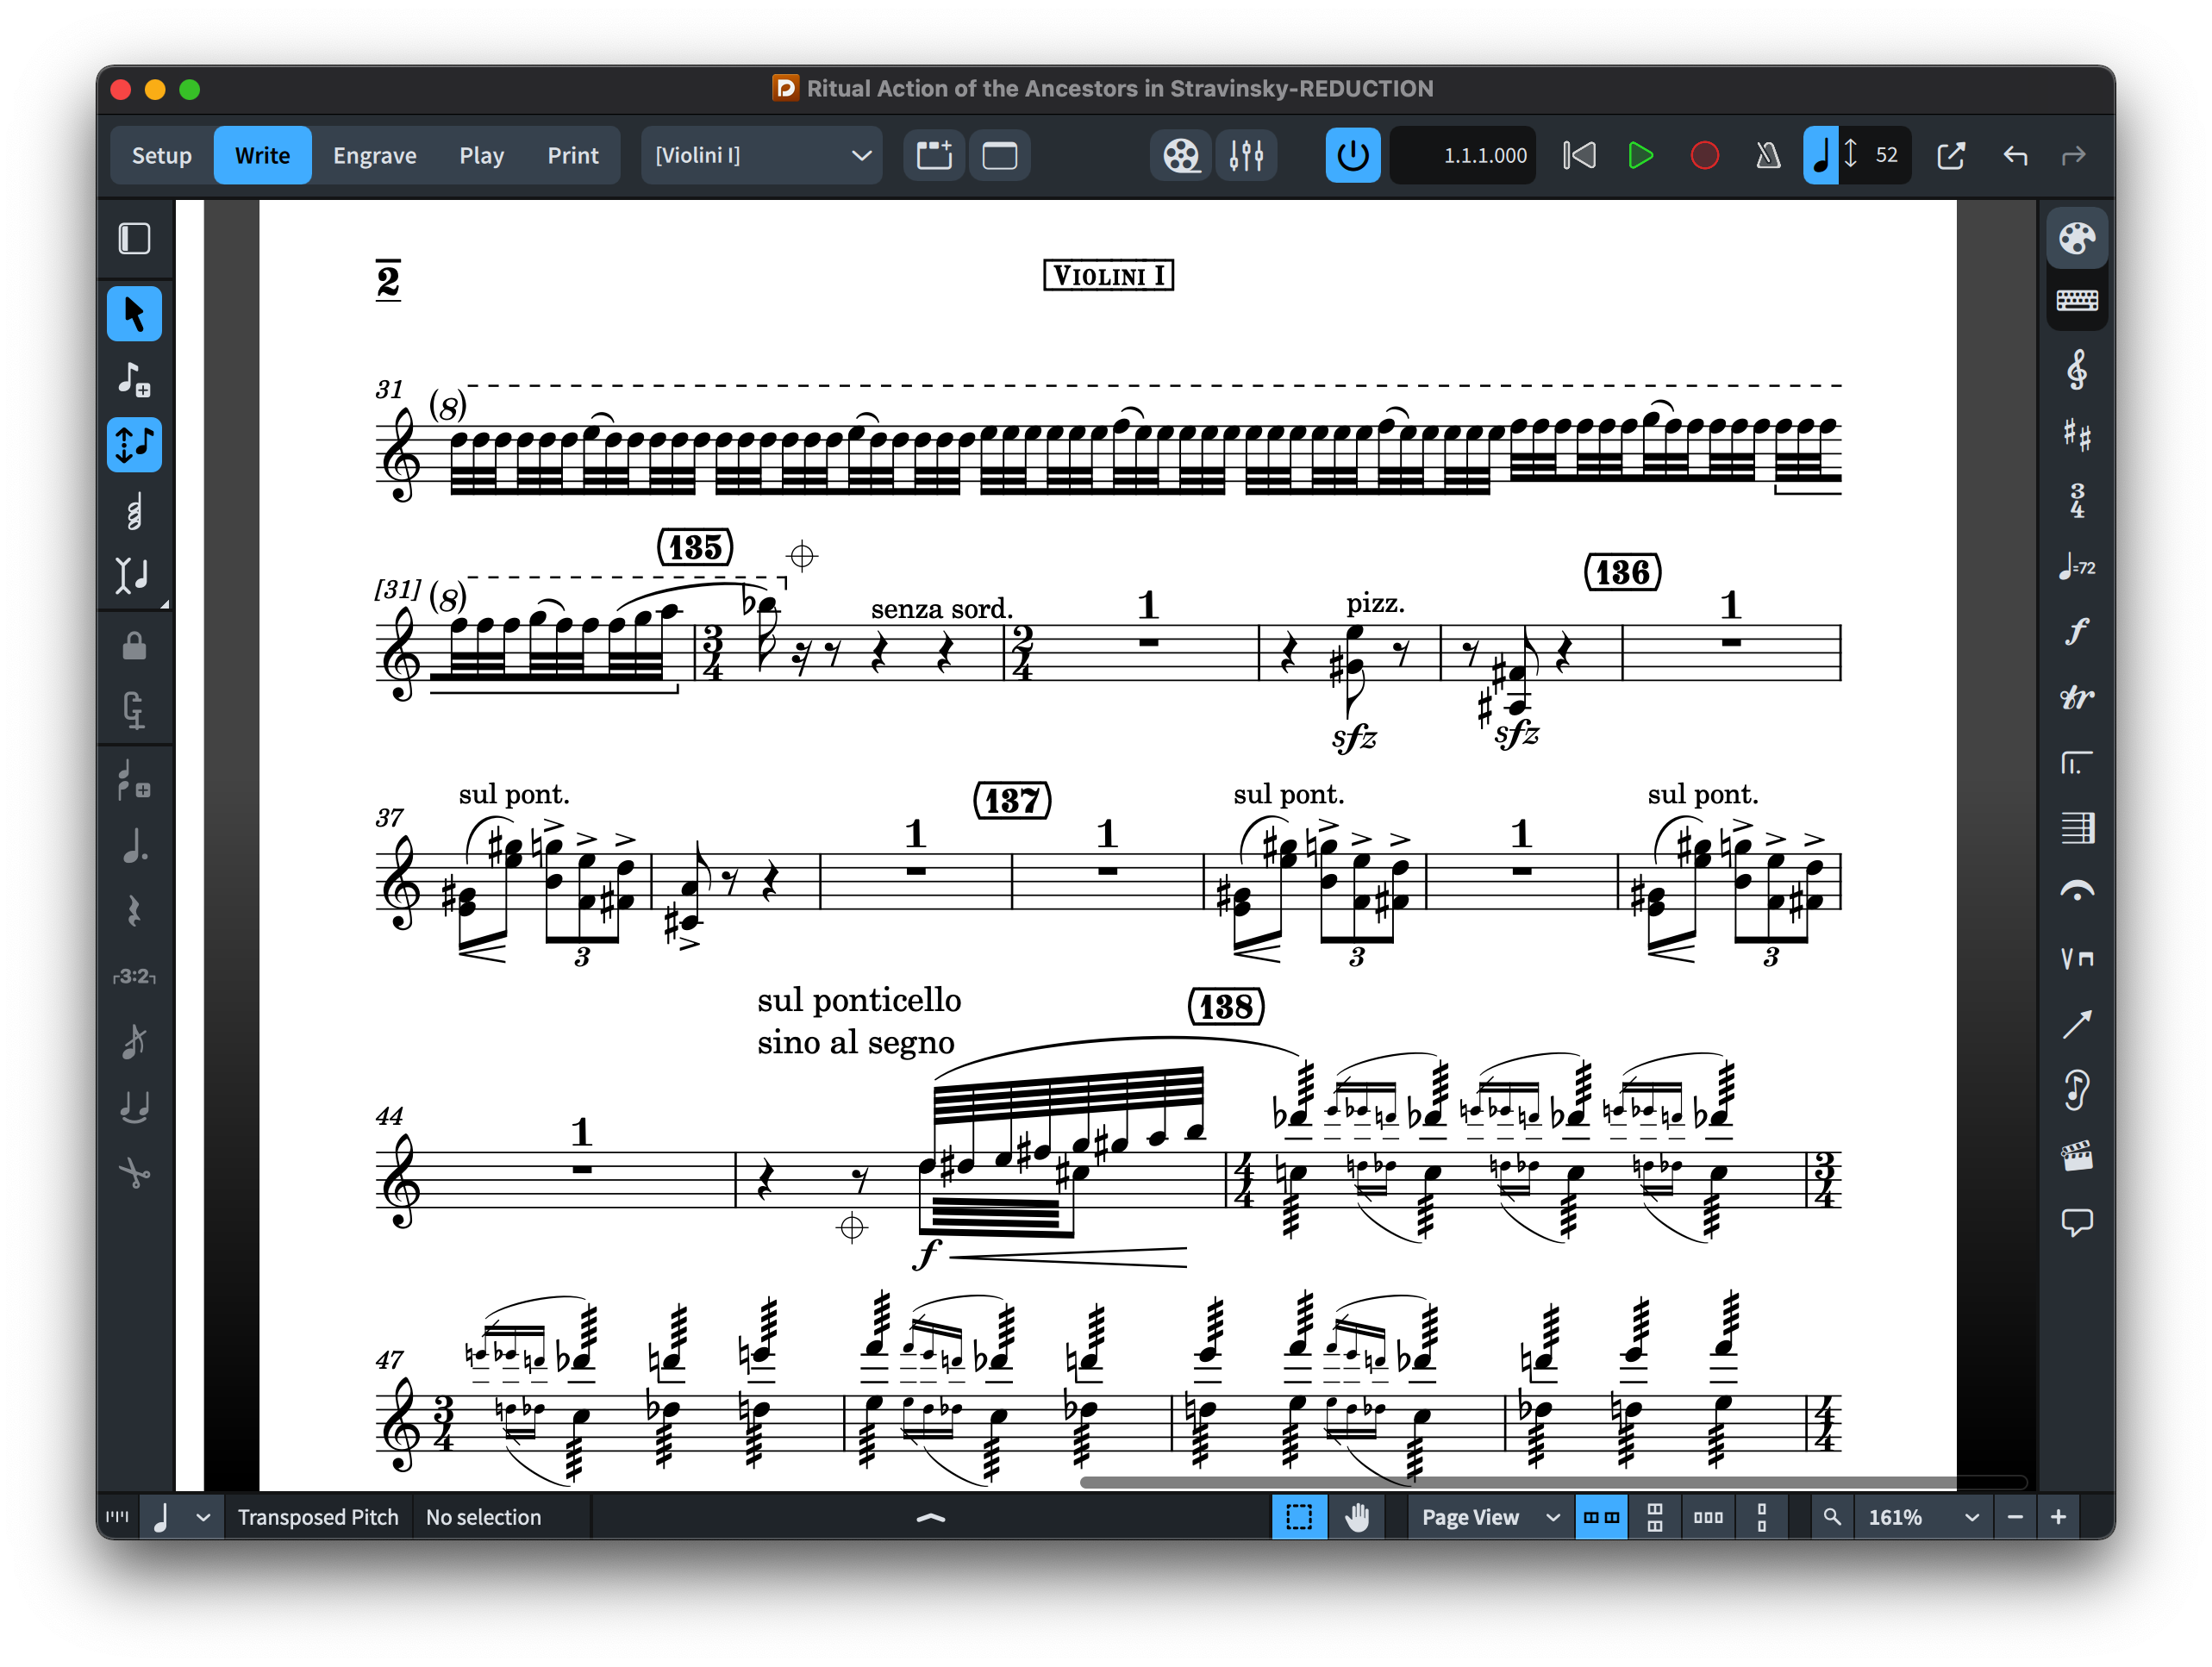Open the [Violini I] layout selector
Image resolution: width=2212 pixels, height=1667 pixels.
coord(762,155)
